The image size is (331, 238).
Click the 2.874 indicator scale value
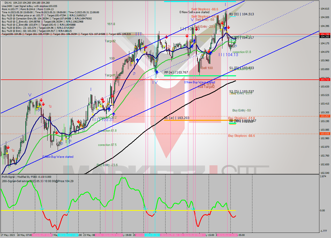pyautogui.click(x=323, y=176)
